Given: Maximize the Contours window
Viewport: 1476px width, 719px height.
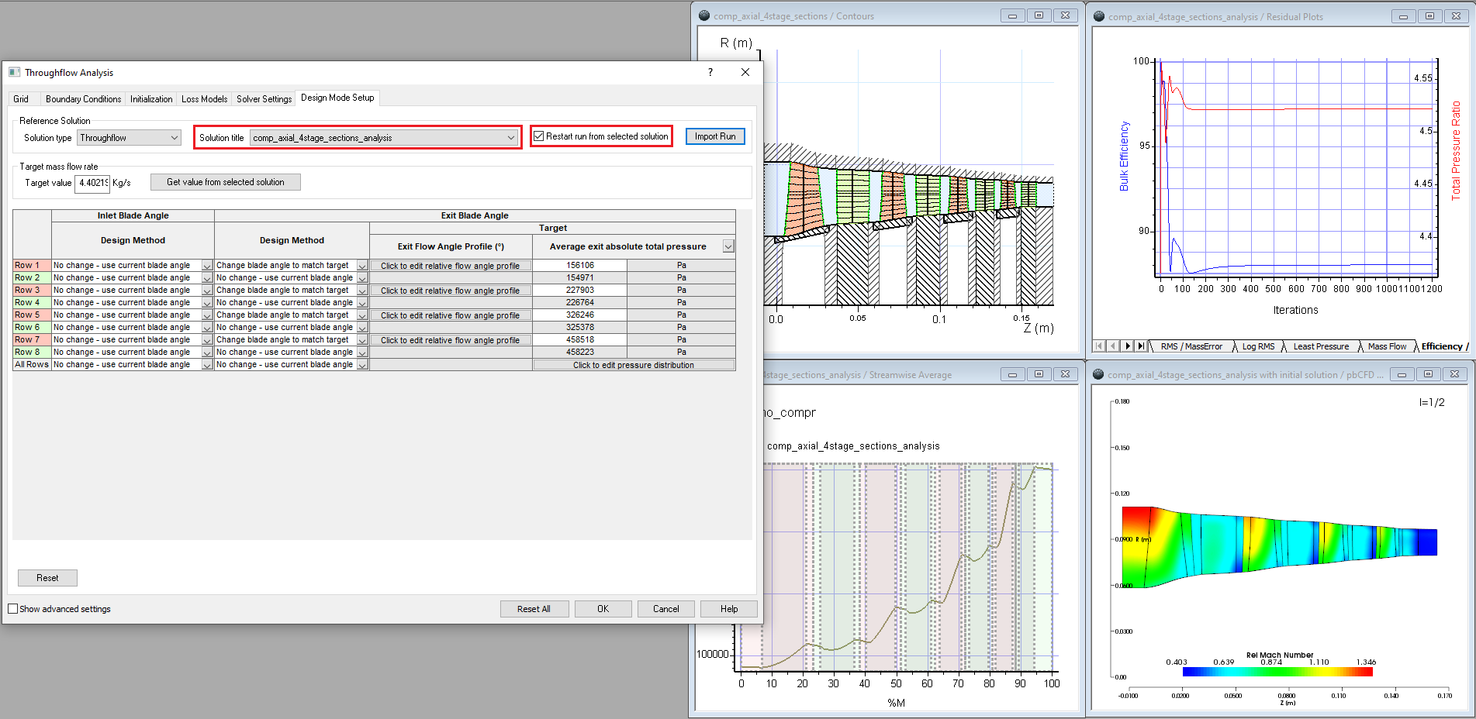Looking at the screenshot, I should (1039, 15).
